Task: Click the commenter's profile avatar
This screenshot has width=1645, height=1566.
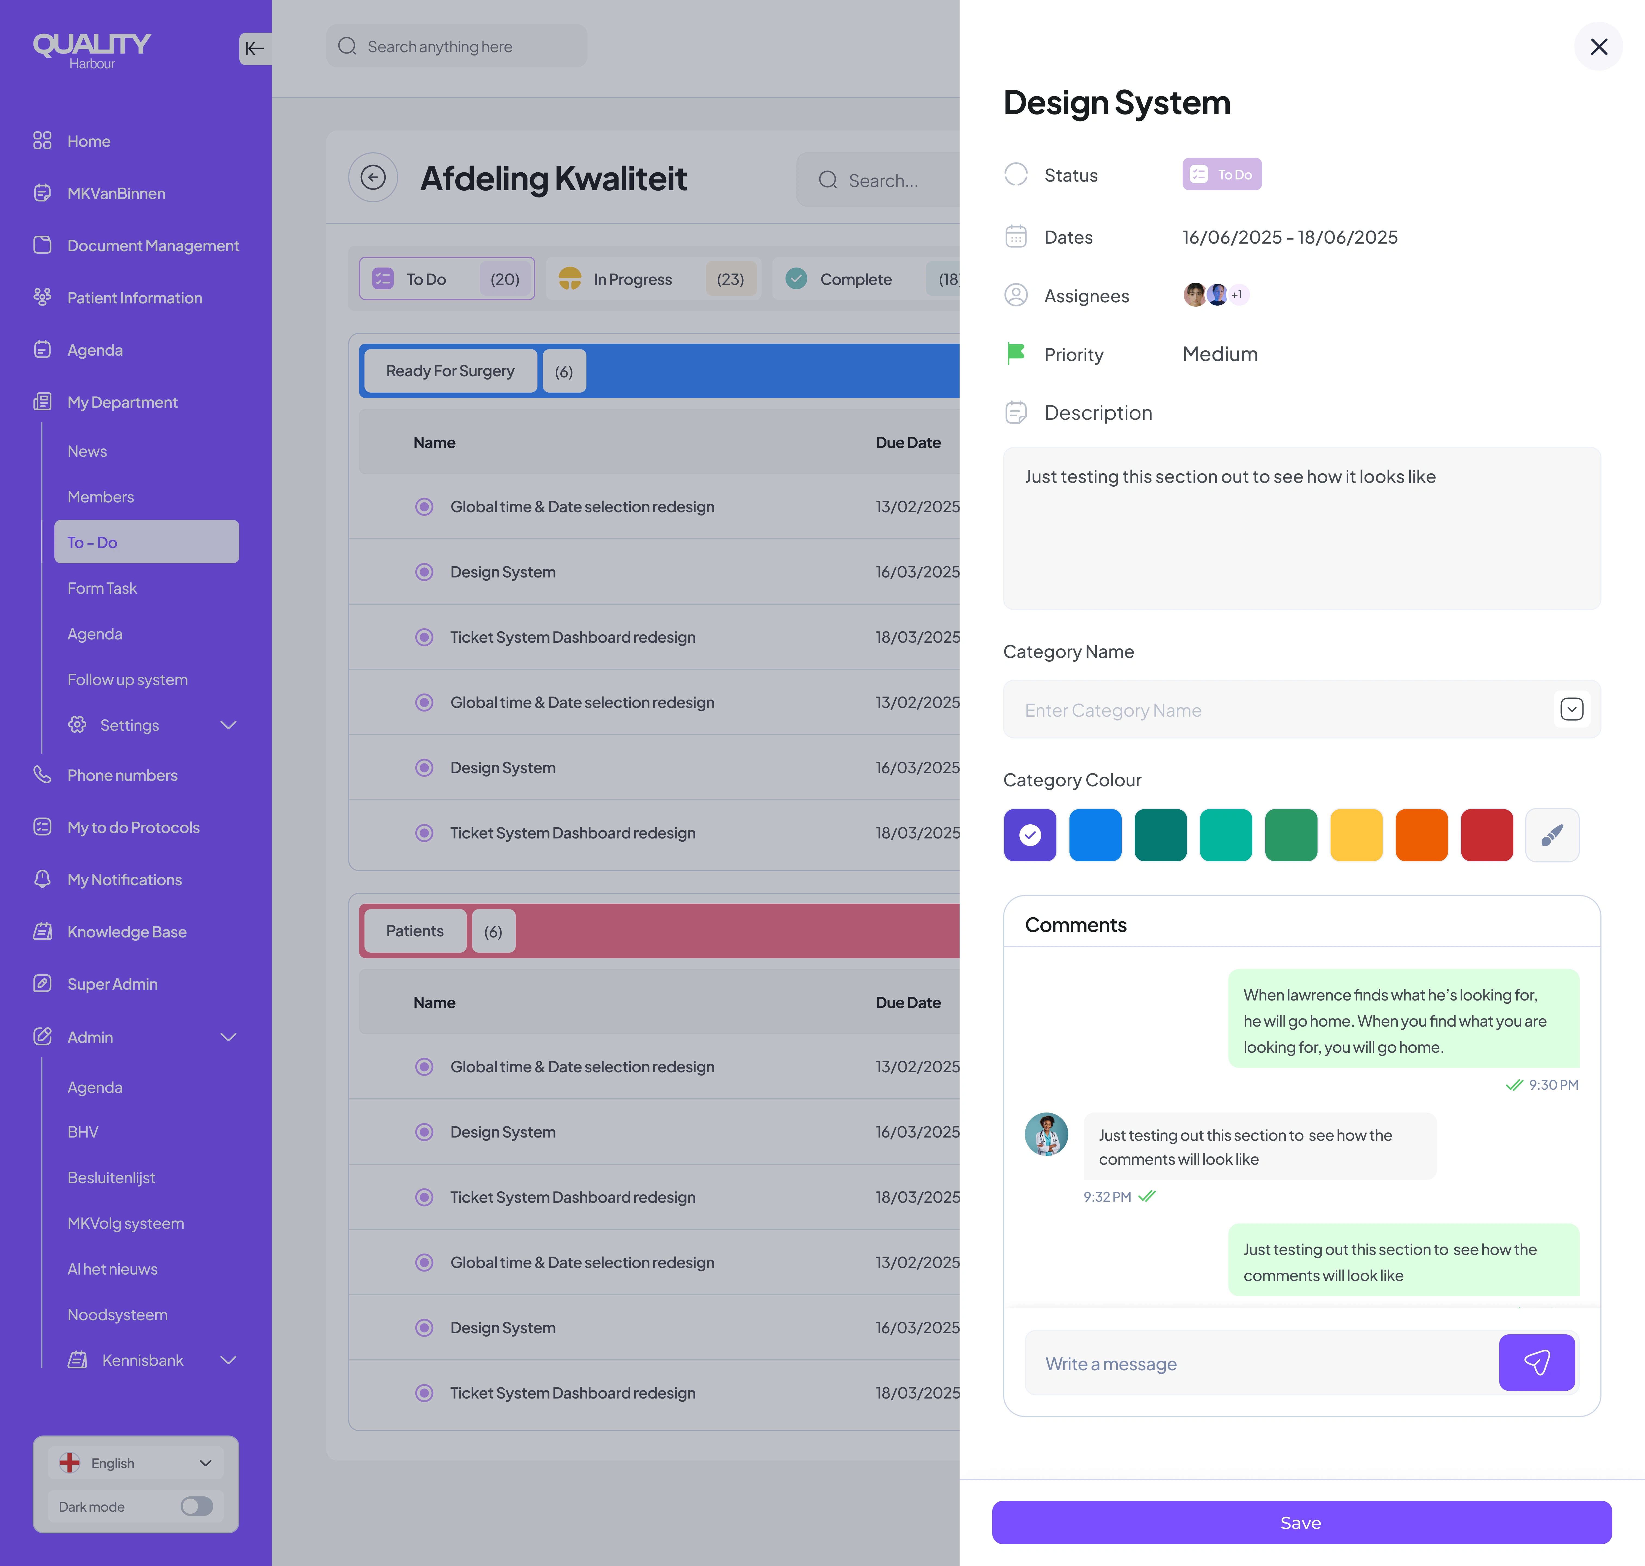Action: (1046, 1135)
